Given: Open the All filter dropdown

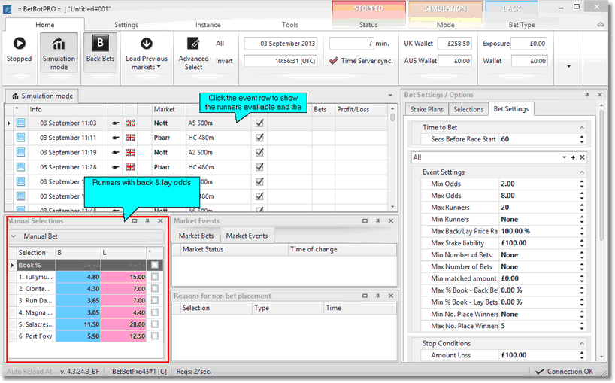Looking at the screenshot, I should coord(564,157).
